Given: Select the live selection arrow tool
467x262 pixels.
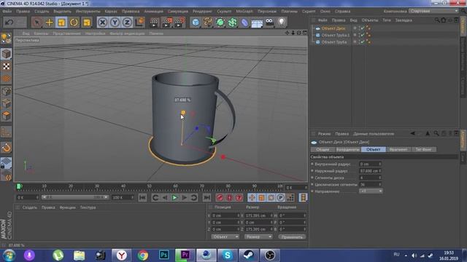Looking at the screenshot, I should [x=37, y=23].
